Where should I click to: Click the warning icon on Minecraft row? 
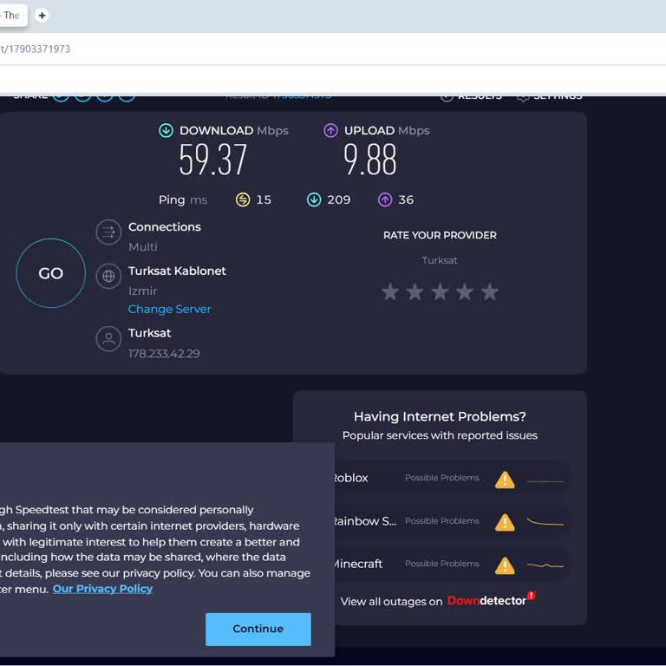pyautogui.click(x=505, y=565)
